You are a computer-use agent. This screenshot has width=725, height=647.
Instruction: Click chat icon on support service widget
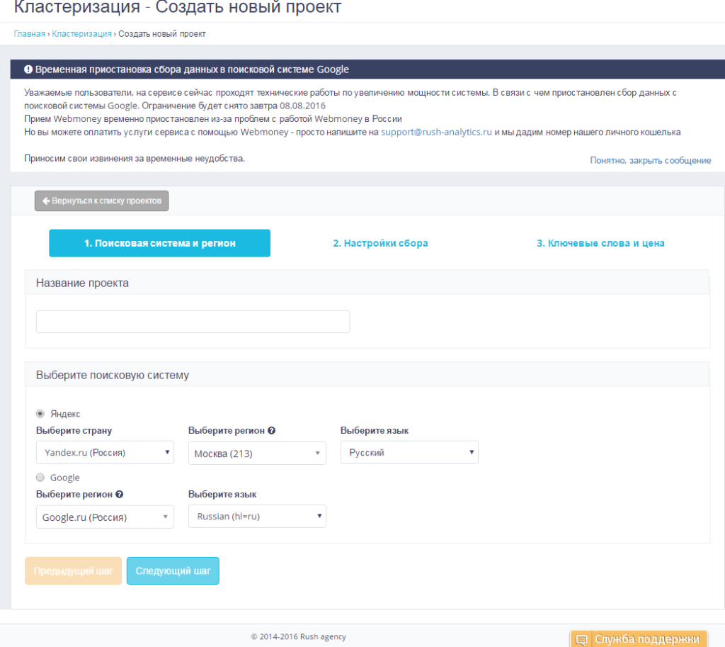581,640
